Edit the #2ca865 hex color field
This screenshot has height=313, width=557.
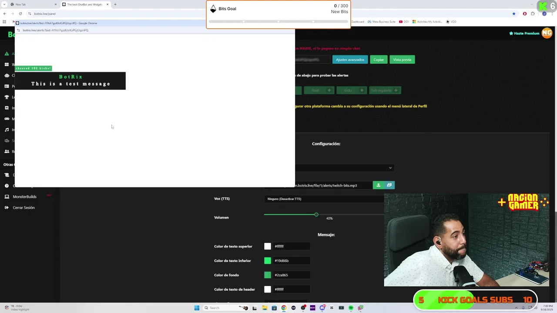coord(292,275)
